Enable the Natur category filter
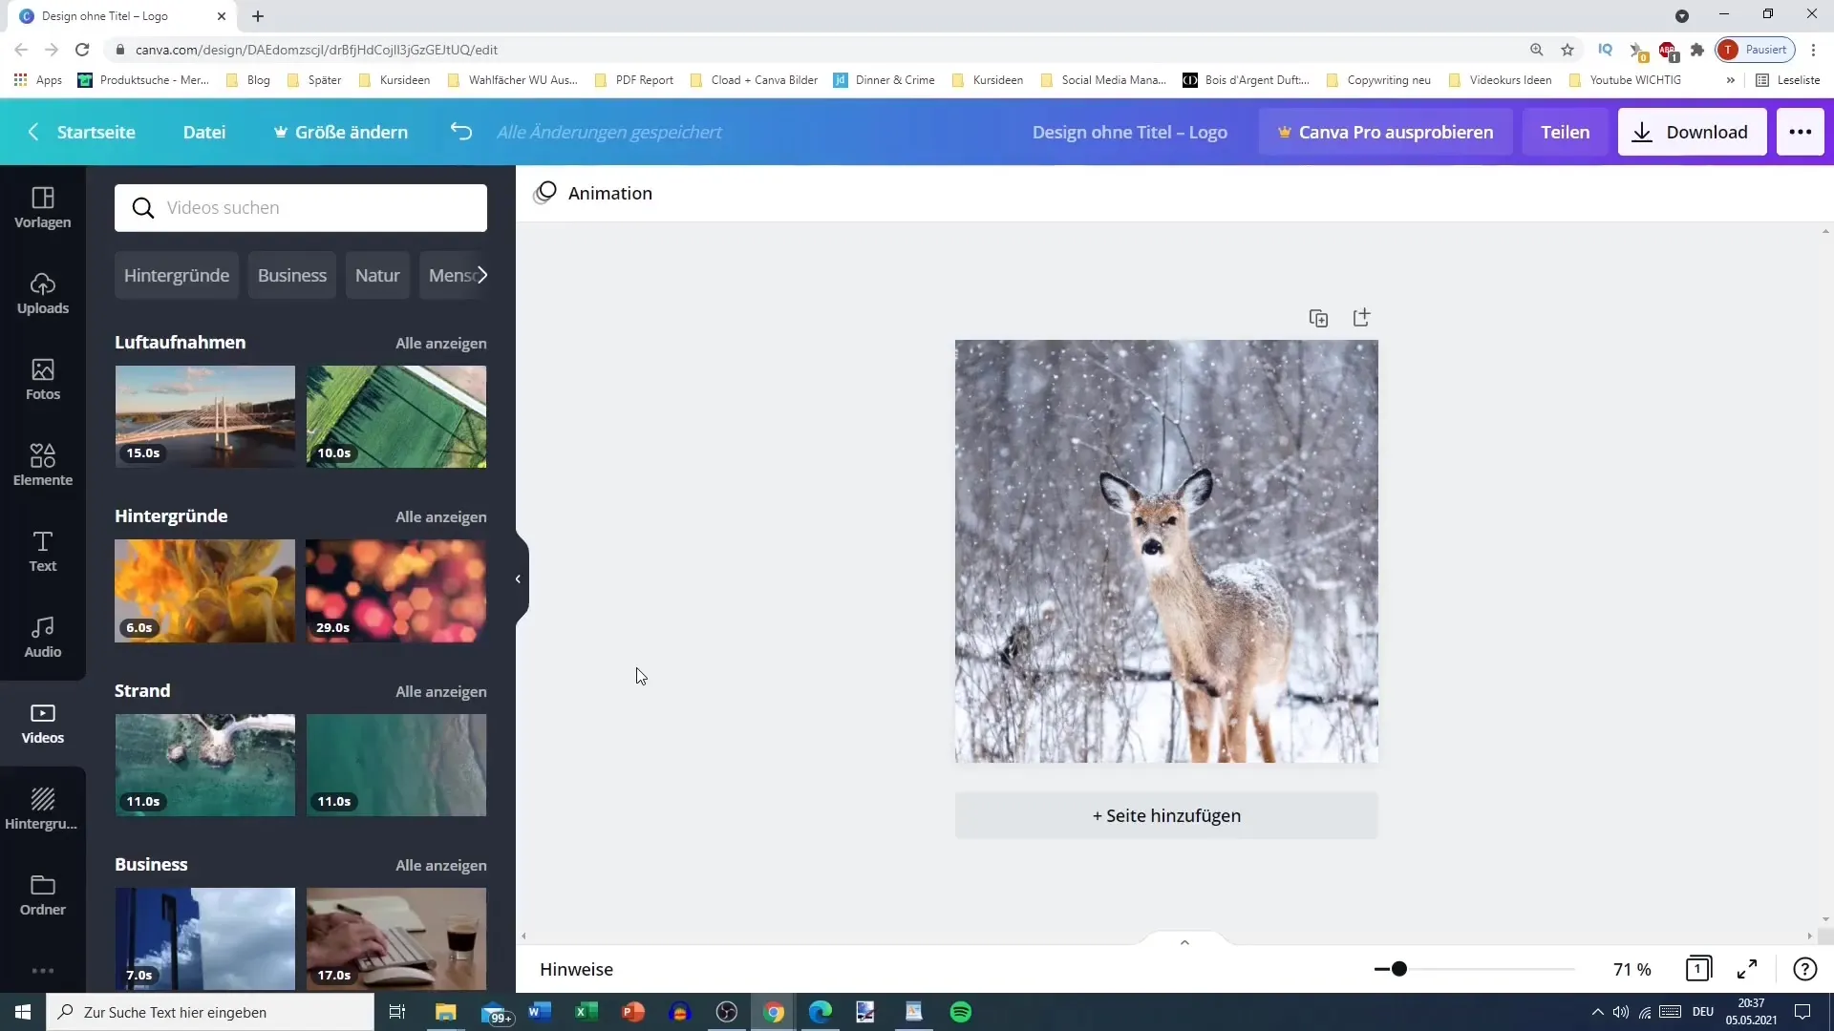 click(378, 274)
